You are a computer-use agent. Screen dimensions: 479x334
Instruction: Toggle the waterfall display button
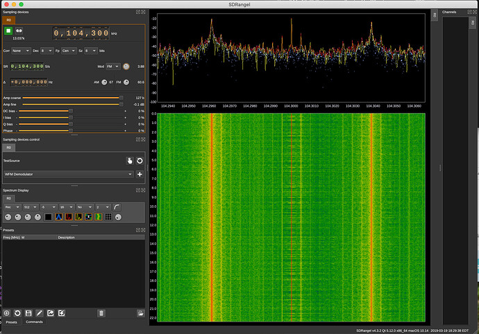click(97, 217)
